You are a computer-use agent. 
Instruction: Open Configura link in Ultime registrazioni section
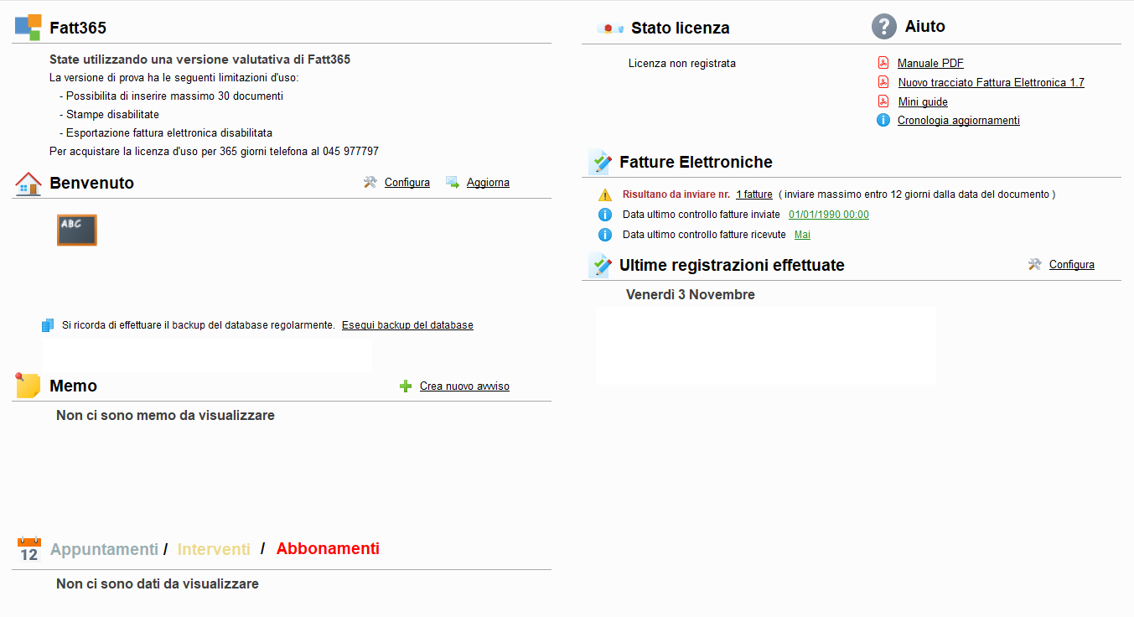point(1072,264)
